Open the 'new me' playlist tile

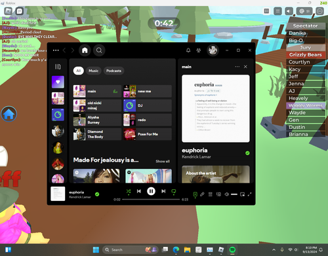click(x=148, y=91)
